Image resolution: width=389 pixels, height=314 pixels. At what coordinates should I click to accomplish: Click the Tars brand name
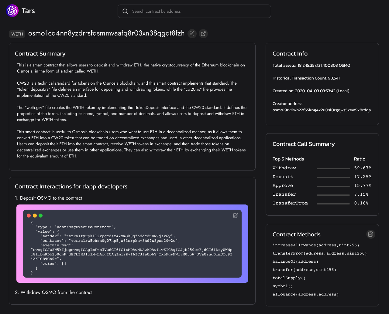[x=28, y=11]
